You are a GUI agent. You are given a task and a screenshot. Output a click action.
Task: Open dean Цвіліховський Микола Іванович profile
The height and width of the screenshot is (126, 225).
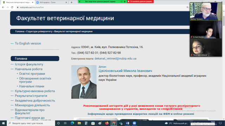tap(125, 71)
